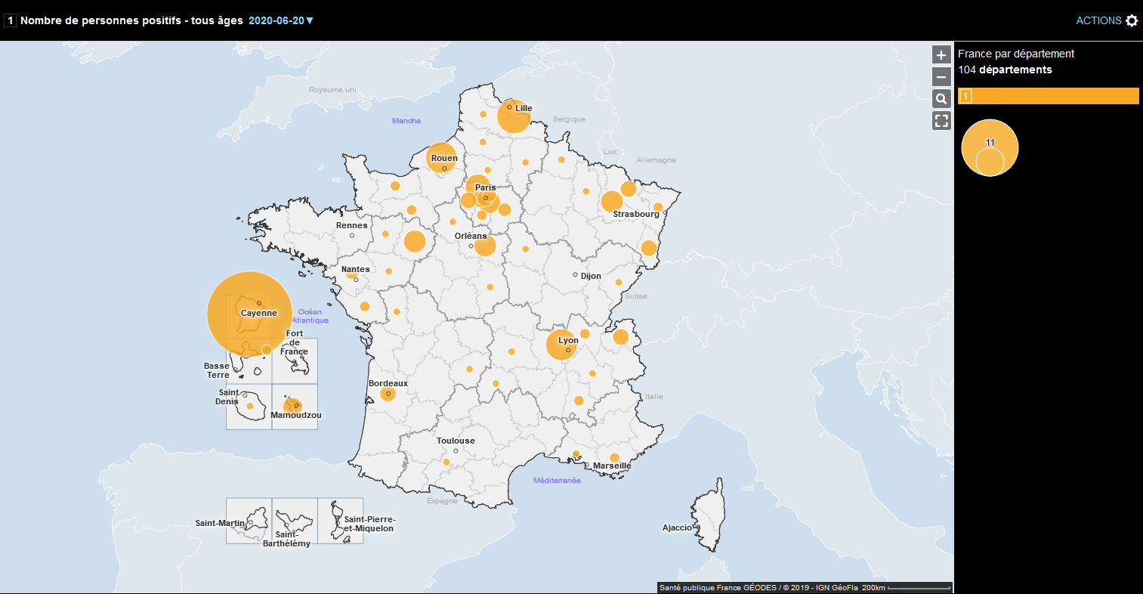Click the title 'Nombre de personnes positifs'
1143x594 pixels.
tap(100, 20)
